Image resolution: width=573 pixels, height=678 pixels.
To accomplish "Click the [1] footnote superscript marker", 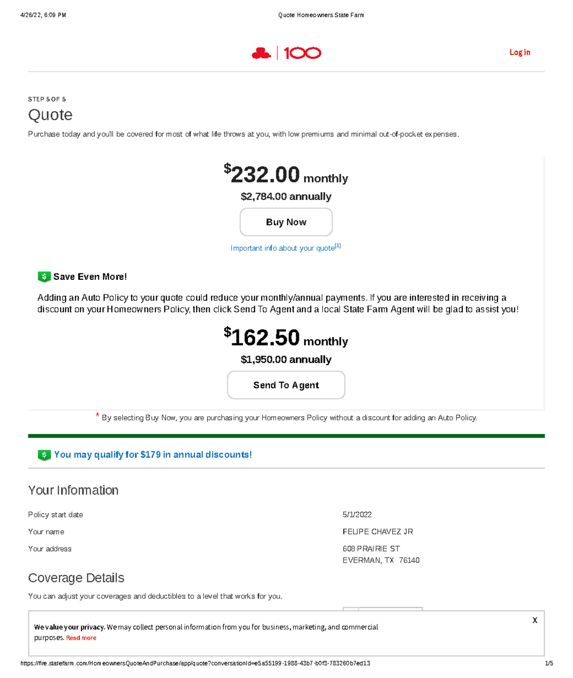I will point(338,246).
